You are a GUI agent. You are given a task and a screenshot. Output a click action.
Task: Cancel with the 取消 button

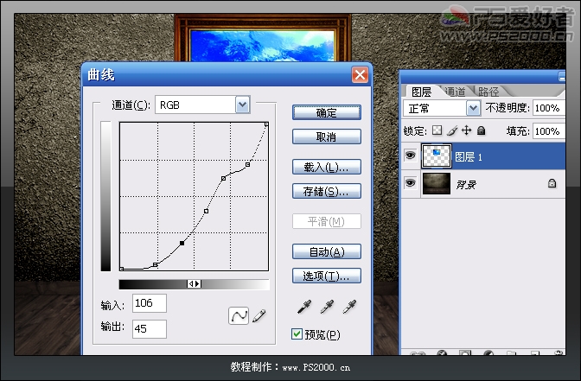pyautogui.click(x=327, y=137)
